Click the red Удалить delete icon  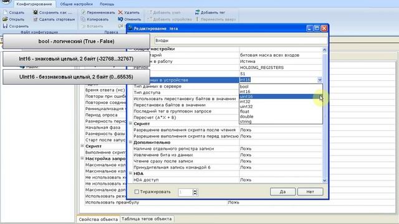point(120,12)
